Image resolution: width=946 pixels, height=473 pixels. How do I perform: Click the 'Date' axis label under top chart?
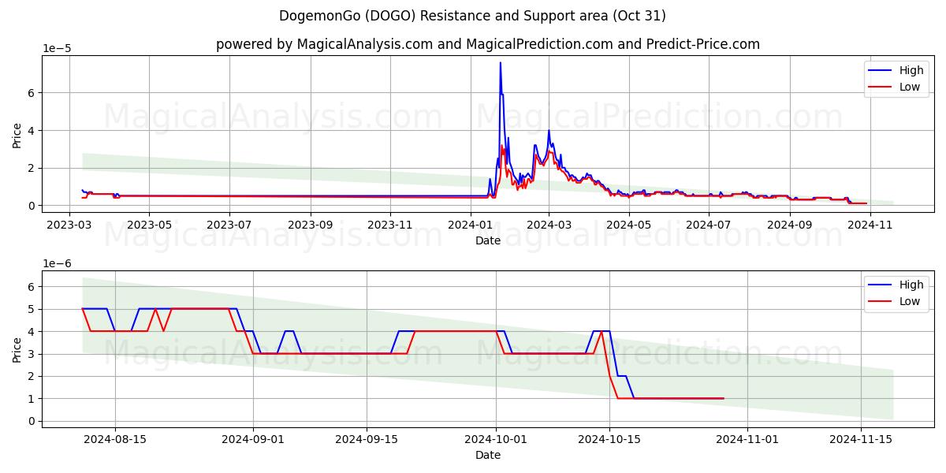(488, 240)
